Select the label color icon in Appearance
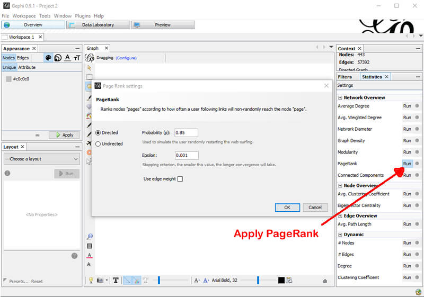The height and width of the screenshot is (297, 424). pos(67,58)
